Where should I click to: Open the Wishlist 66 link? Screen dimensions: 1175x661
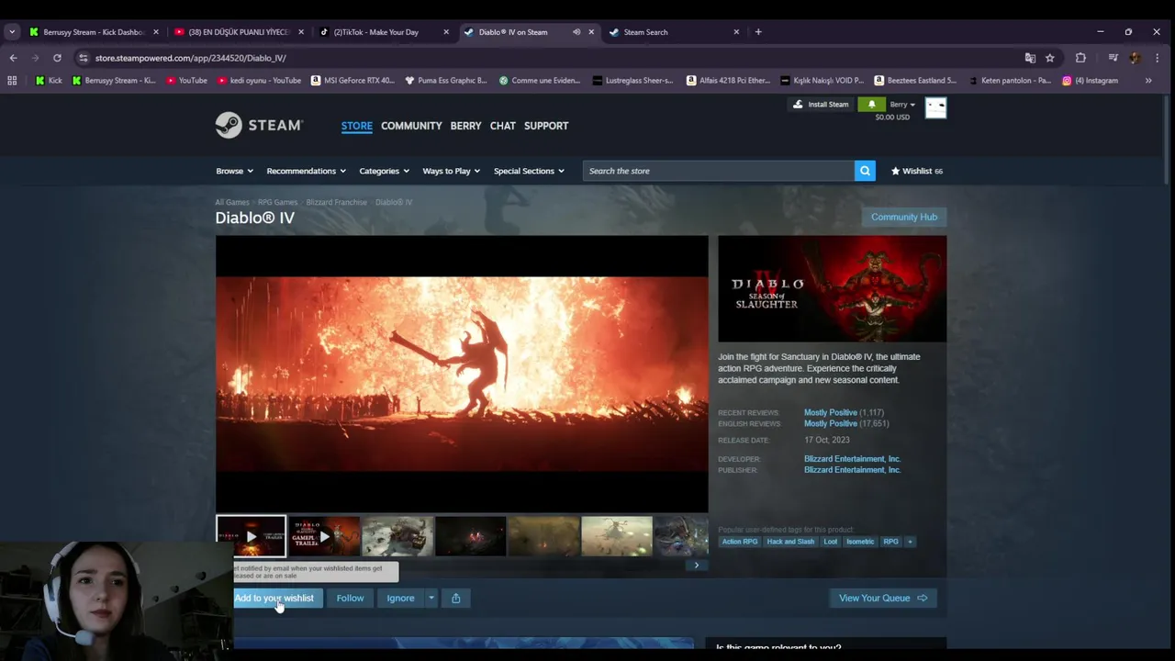click(x=917, y=171)
